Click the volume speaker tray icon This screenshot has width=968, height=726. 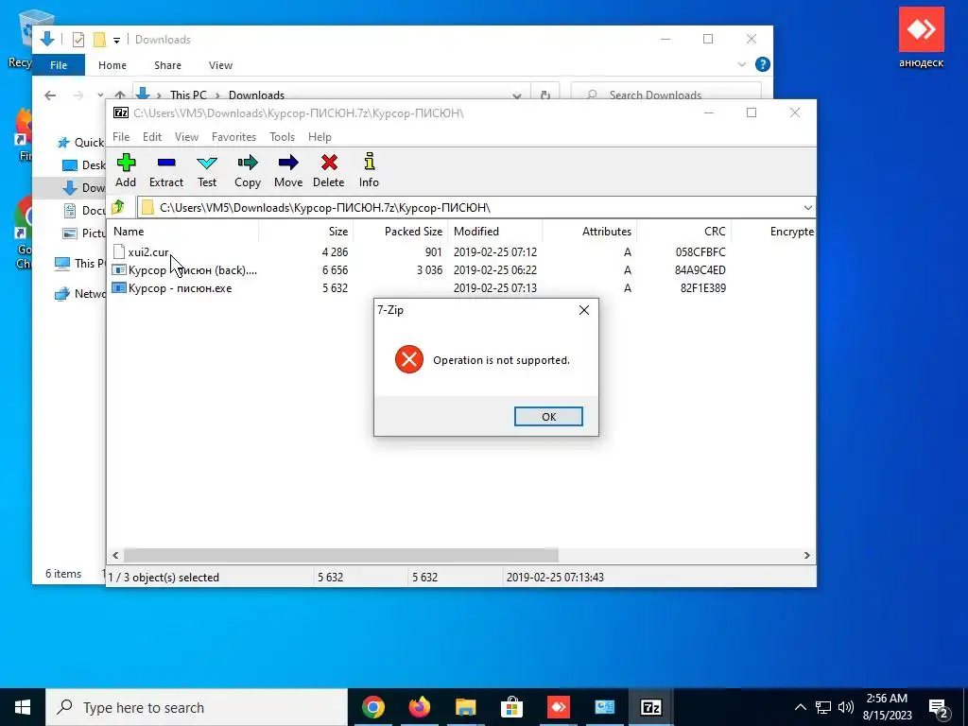point(846,707)
